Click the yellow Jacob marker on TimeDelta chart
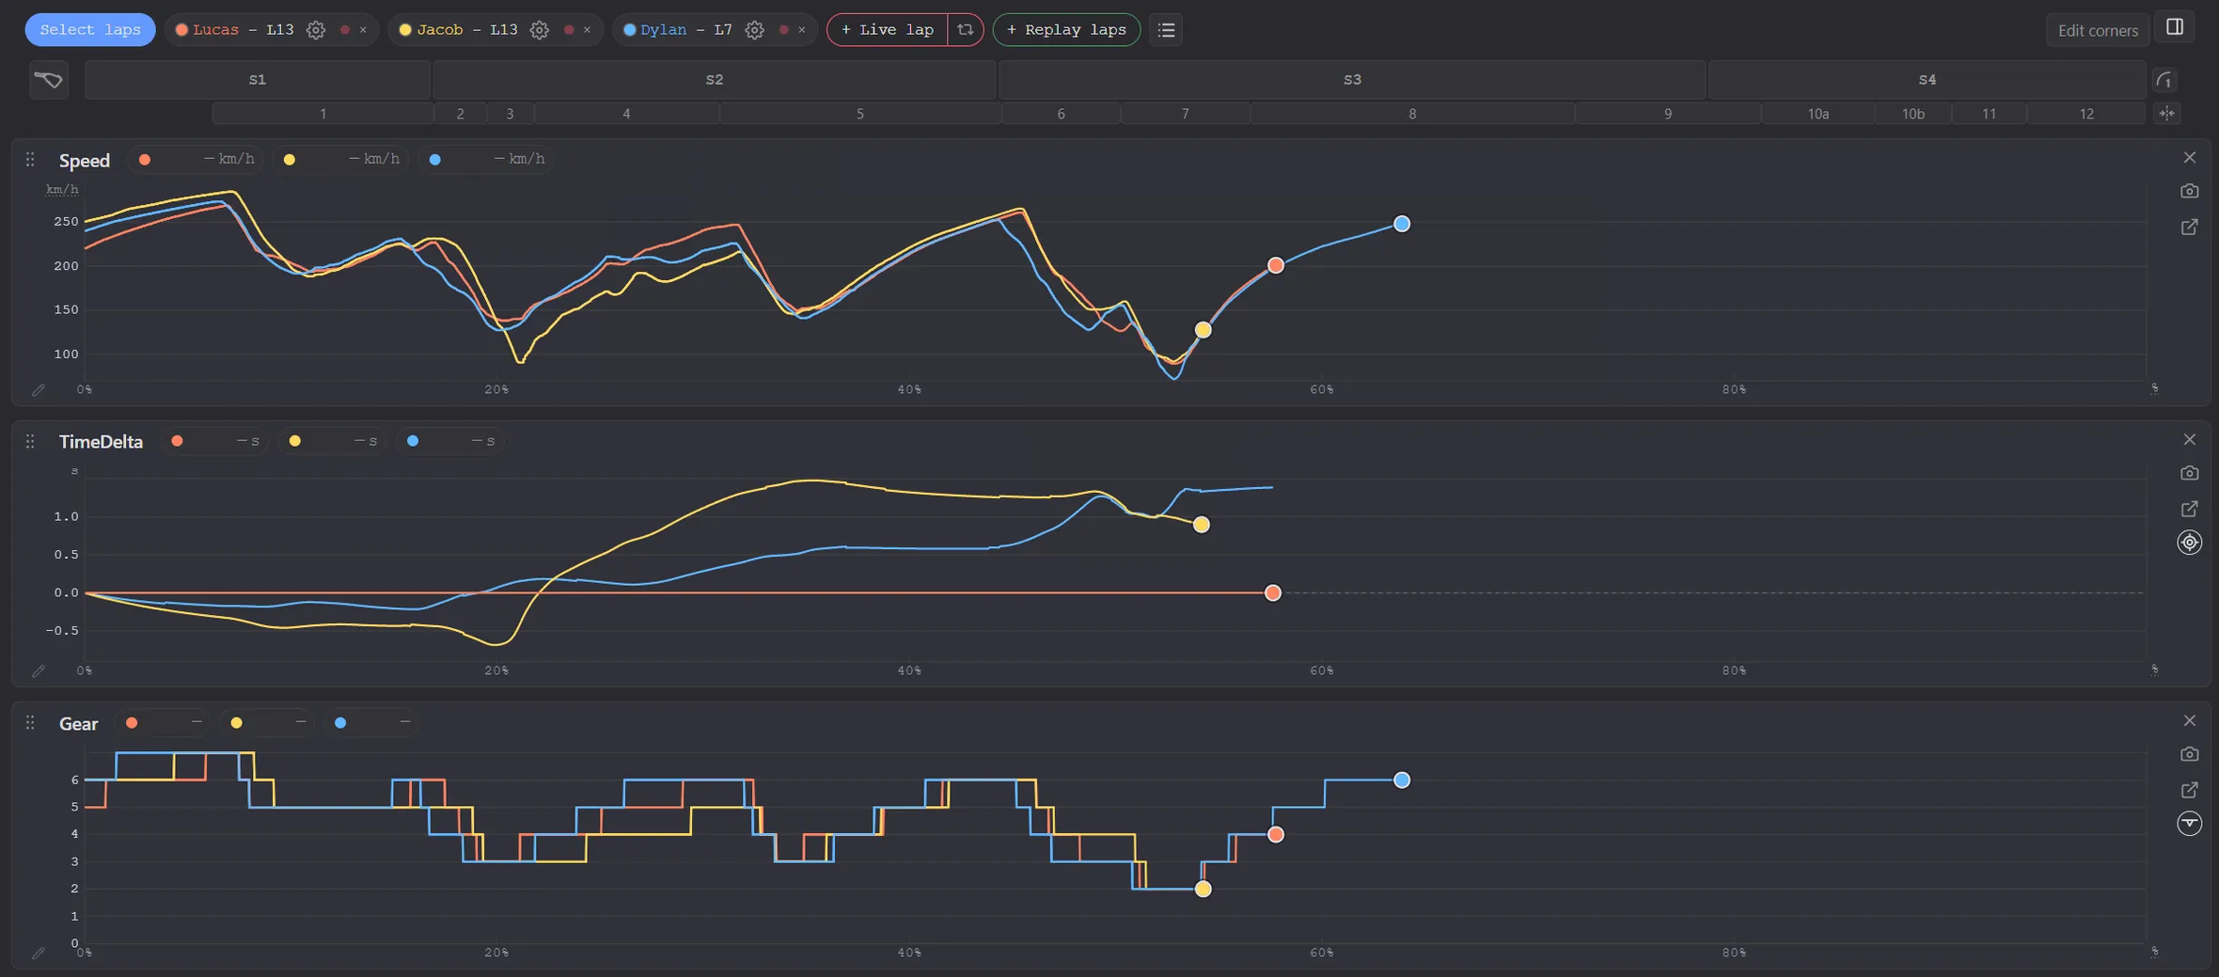 click(x=1202, y=525)
